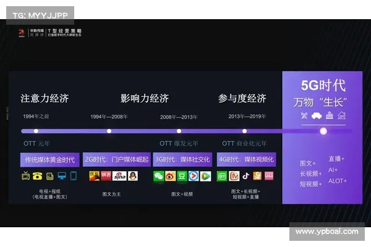The width and height of the screenshot is (371, 247).
Task: Click the 影响力经济 heading
Action: 145,99
